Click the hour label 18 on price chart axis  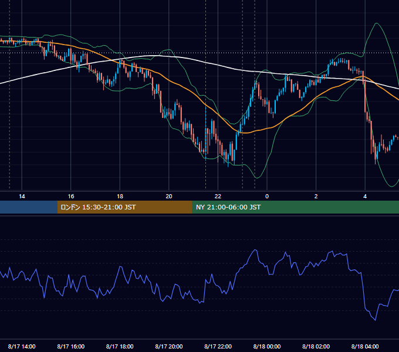[120, 197]
